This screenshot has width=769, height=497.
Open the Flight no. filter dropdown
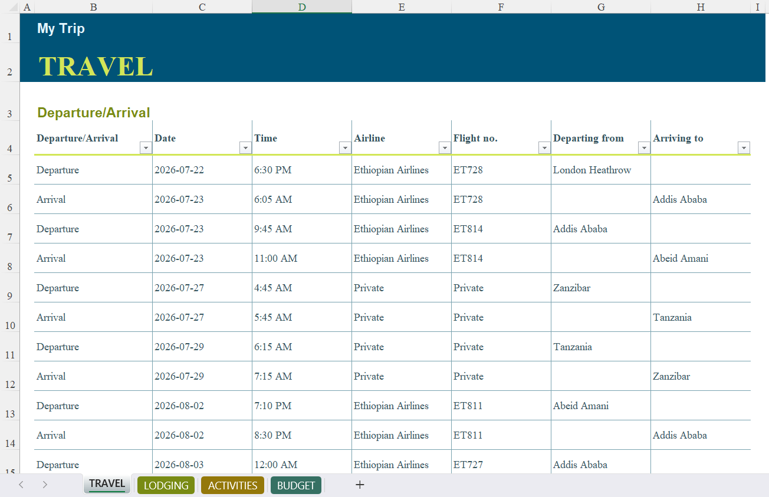click(x=544, y=148)
